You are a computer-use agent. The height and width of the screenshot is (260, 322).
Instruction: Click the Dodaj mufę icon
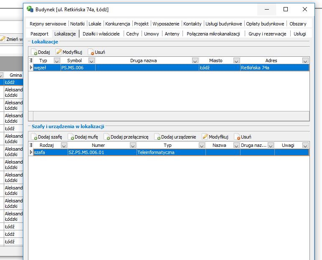click(x=71, y=137)
